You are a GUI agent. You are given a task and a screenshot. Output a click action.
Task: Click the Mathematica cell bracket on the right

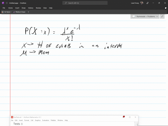point(135,124)
